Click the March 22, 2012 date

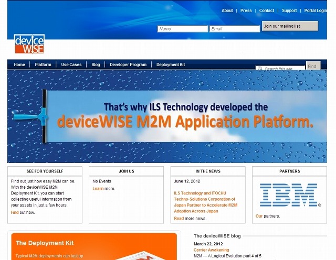click(x=208, y=244)
